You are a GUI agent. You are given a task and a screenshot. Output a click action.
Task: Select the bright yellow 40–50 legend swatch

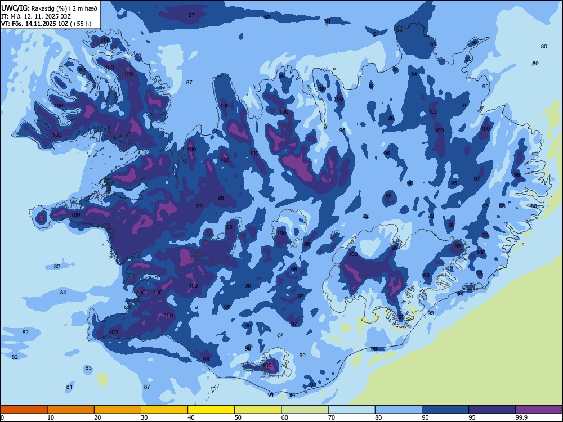click(x=211, y=410)
